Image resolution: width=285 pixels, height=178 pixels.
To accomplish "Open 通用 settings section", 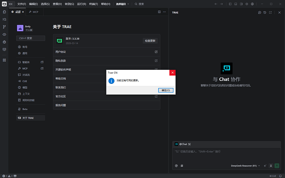I will pos(31,53).
